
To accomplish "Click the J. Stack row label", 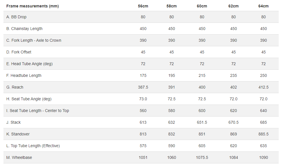I will [13, 122].
